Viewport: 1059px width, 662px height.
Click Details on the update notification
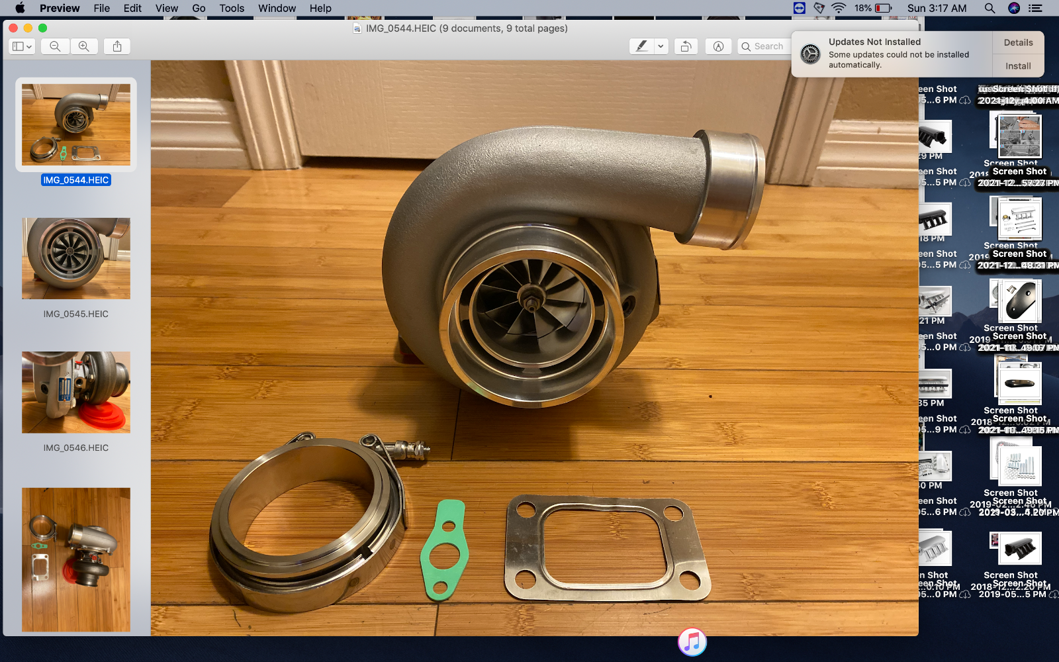pyautogui.click(x=1018, y=42)
